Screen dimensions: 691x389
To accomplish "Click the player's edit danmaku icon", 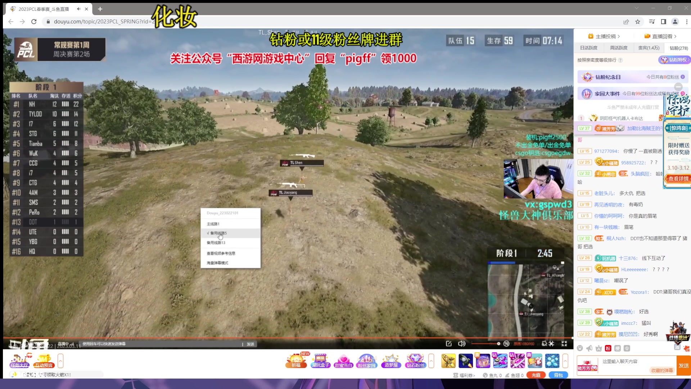I will (x=449, y=344).
